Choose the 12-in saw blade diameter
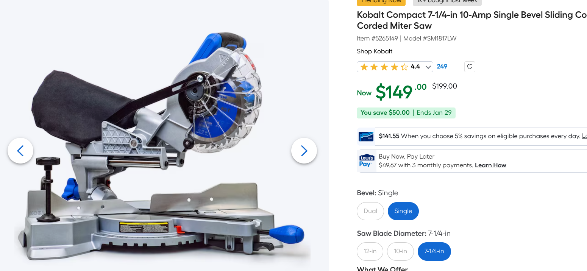587x271 pixels. (x=370, y=251)
